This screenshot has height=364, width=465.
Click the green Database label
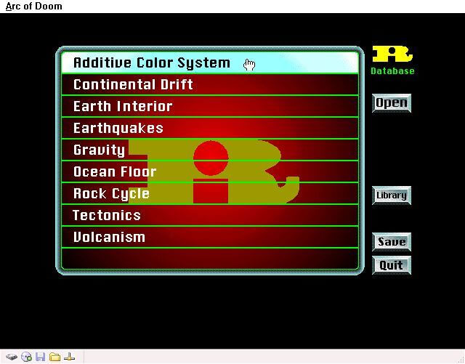[x=392, y=71]
